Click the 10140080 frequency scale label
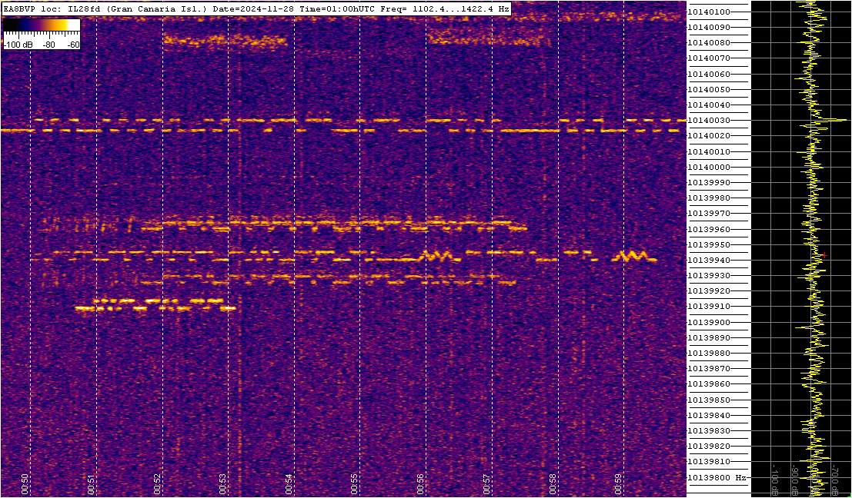The height and width of the screenshot is (498, 852). coord(709,43)
